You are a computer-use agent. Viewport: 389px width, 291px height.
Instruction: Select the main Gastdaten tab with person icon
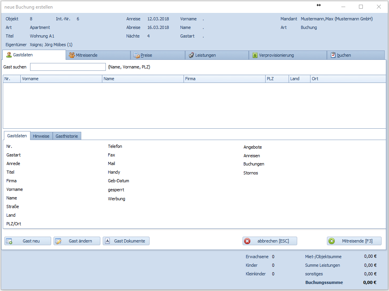[x=34, y=55]
